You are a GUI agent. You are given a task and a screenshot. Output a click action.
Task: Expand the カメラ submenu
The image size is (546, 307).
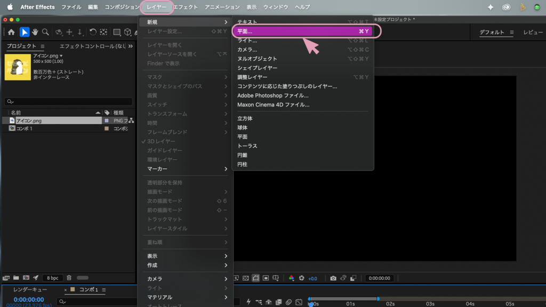coord(185,279)
